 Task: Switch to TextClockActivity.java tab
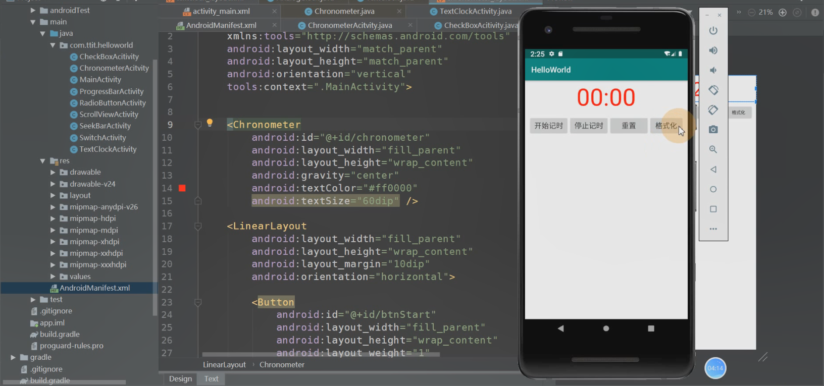pos(476,11)
